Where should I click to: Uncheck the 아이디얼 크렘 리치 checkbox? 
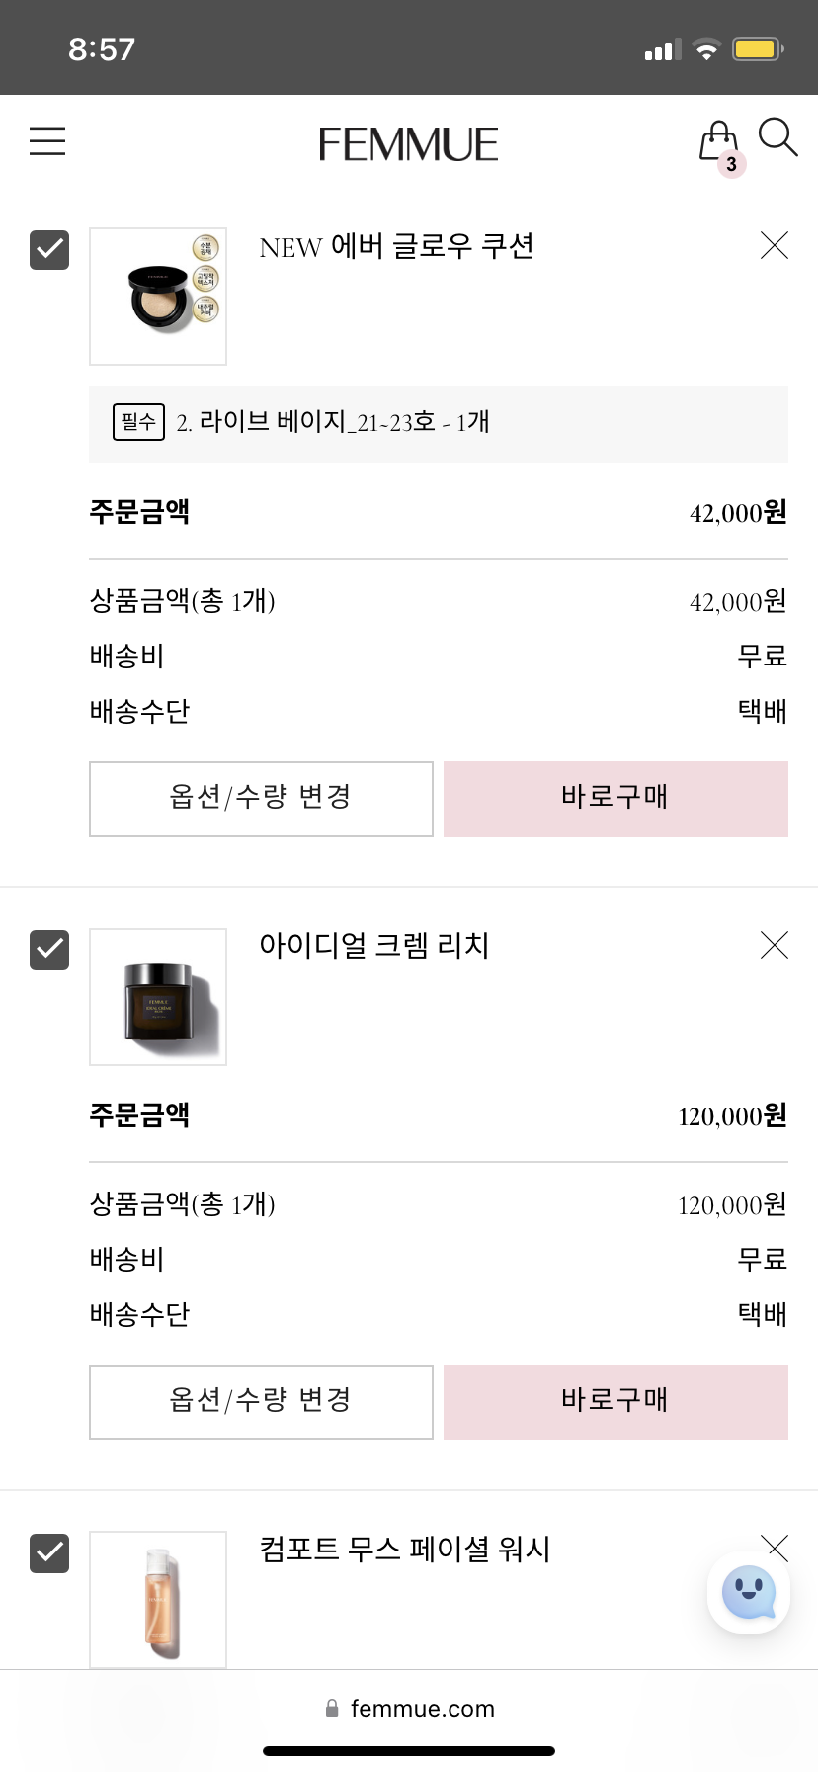(x=49, y=949)
